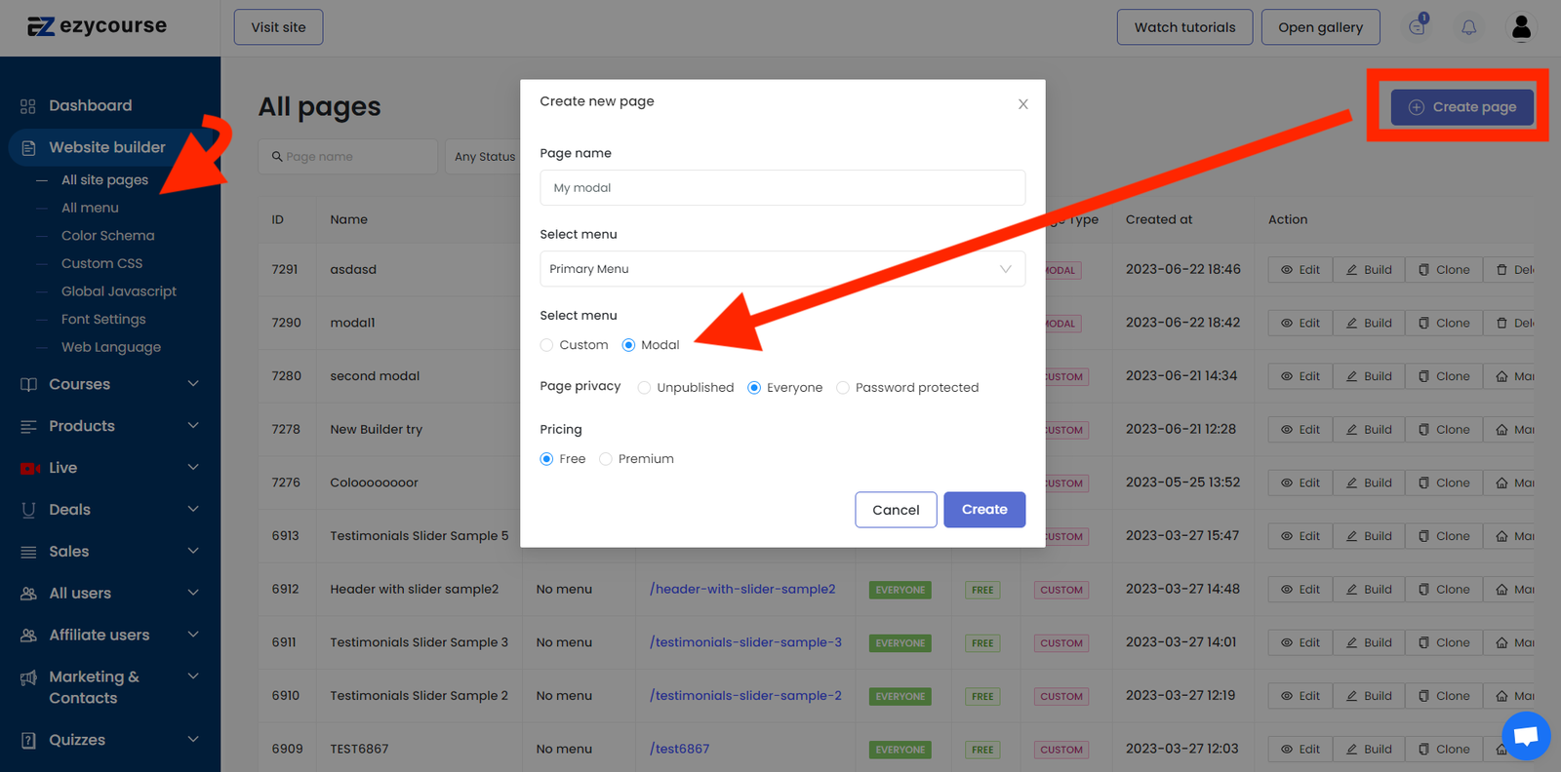Viewport: 1561px width, 772px height.
Task: Click the Deals sidebar icon
Action: pyautogui.click(x=28, y=510)
